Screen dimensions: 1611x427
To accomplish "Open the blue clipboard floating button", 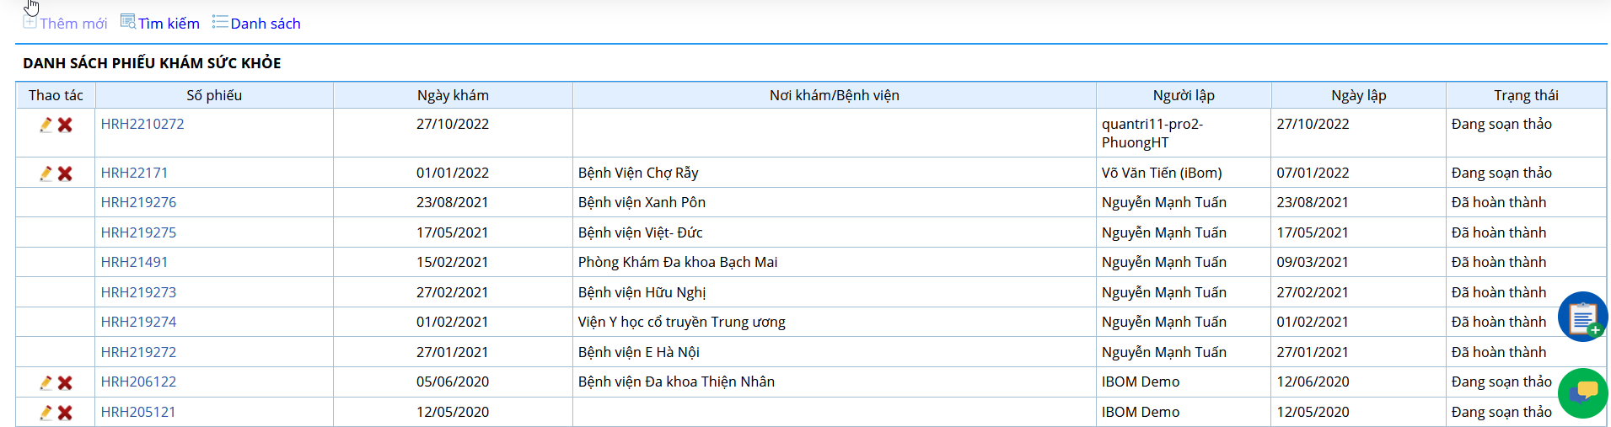I will tap(1582, 317).
